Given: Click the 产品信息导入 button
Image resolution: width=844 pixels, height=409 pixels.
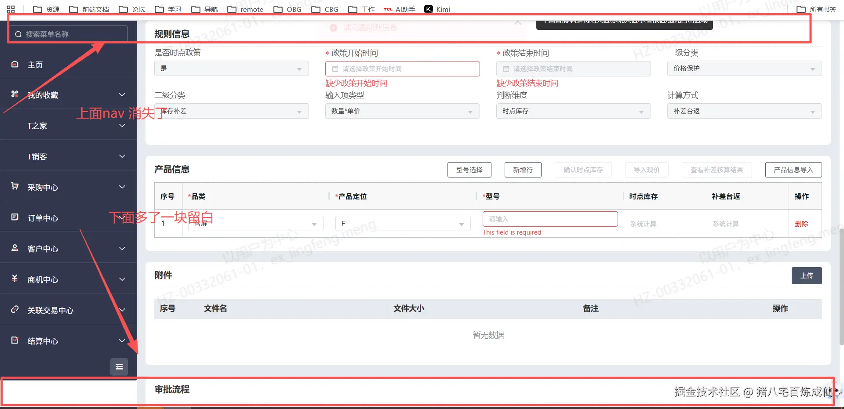Looking at the screenshot, I should tap(793, 170).
